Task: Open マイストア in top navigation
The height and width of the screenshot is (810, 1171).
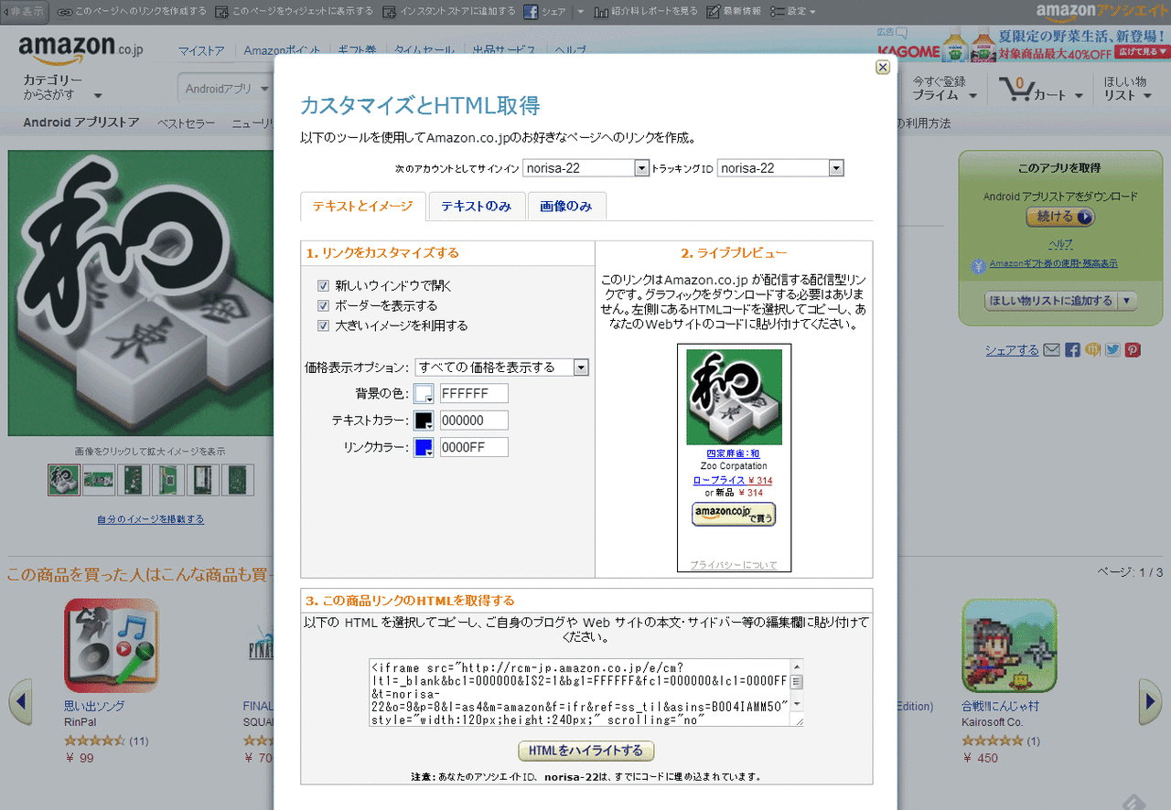Action: tap(201, 51)
